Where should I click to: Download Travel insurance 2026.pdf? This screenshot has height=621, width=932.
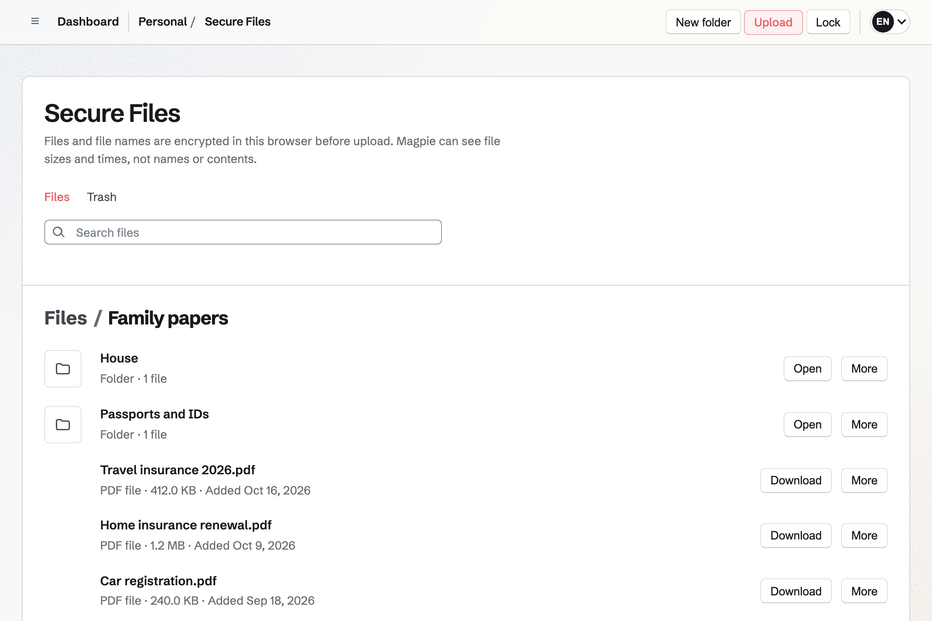coord(796,480)
